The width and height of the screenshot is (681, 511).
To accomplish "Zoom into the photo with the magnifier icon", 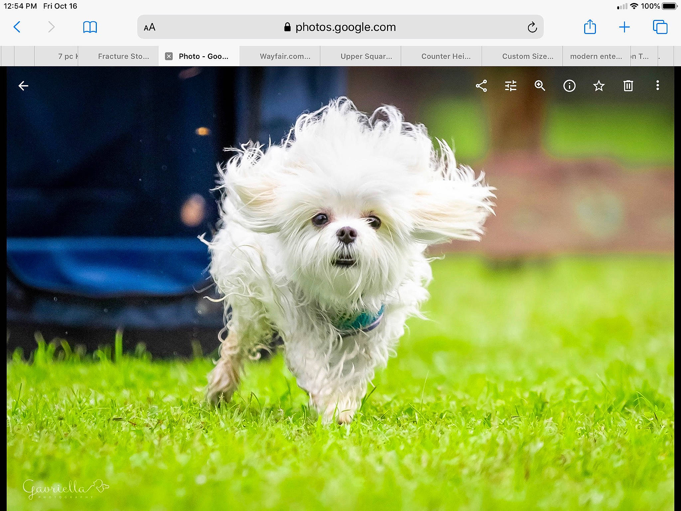I will point(540,86).
